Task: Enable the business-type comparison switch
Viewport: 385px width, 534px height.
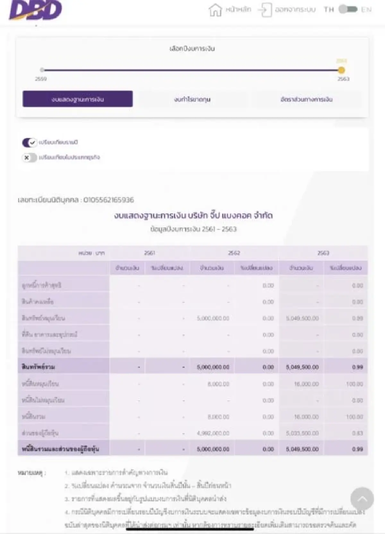Action: coord(29,158)
